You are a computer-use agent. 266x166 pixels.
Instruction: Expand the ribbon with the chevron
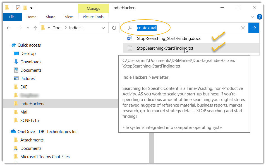(x=252, y=17)
